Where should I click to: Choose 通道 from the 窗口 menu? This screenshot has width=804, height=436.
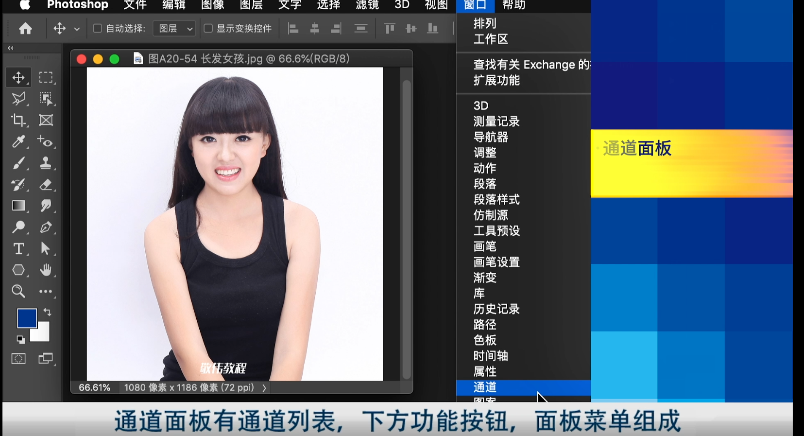(x=524, y=387)
